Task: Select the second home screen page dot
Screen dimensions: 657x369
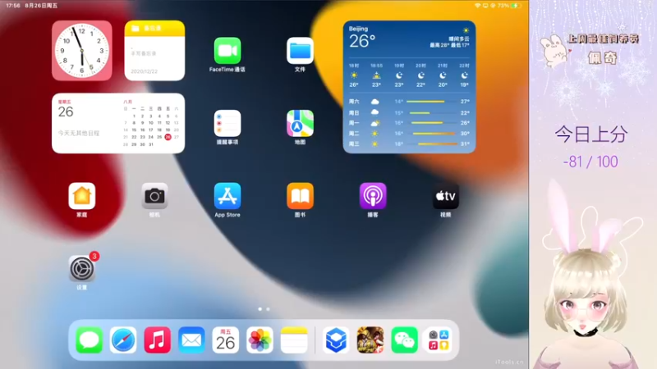Action: [269, 309]
